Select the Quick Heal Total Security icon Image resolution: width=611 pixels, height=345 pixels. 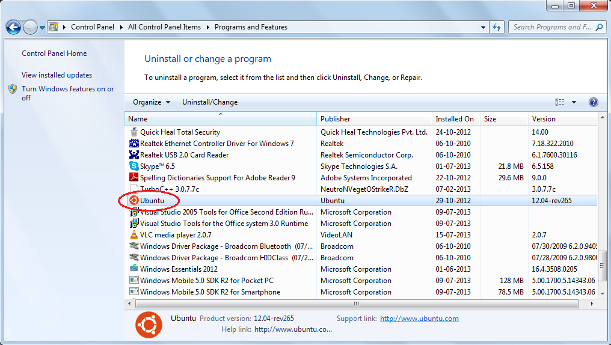coord(134,132)
